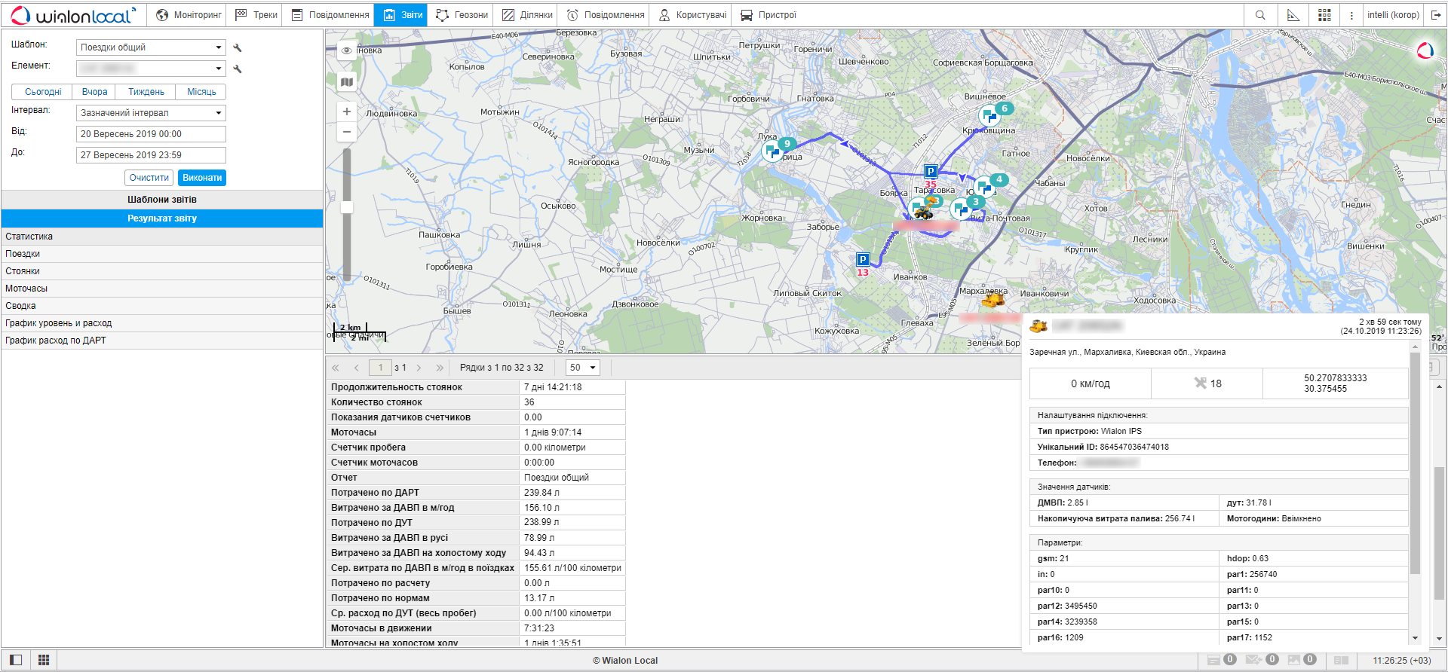Toggle map visibility eye icon
Screen dimensions: 1448x672
click(347, 50)
